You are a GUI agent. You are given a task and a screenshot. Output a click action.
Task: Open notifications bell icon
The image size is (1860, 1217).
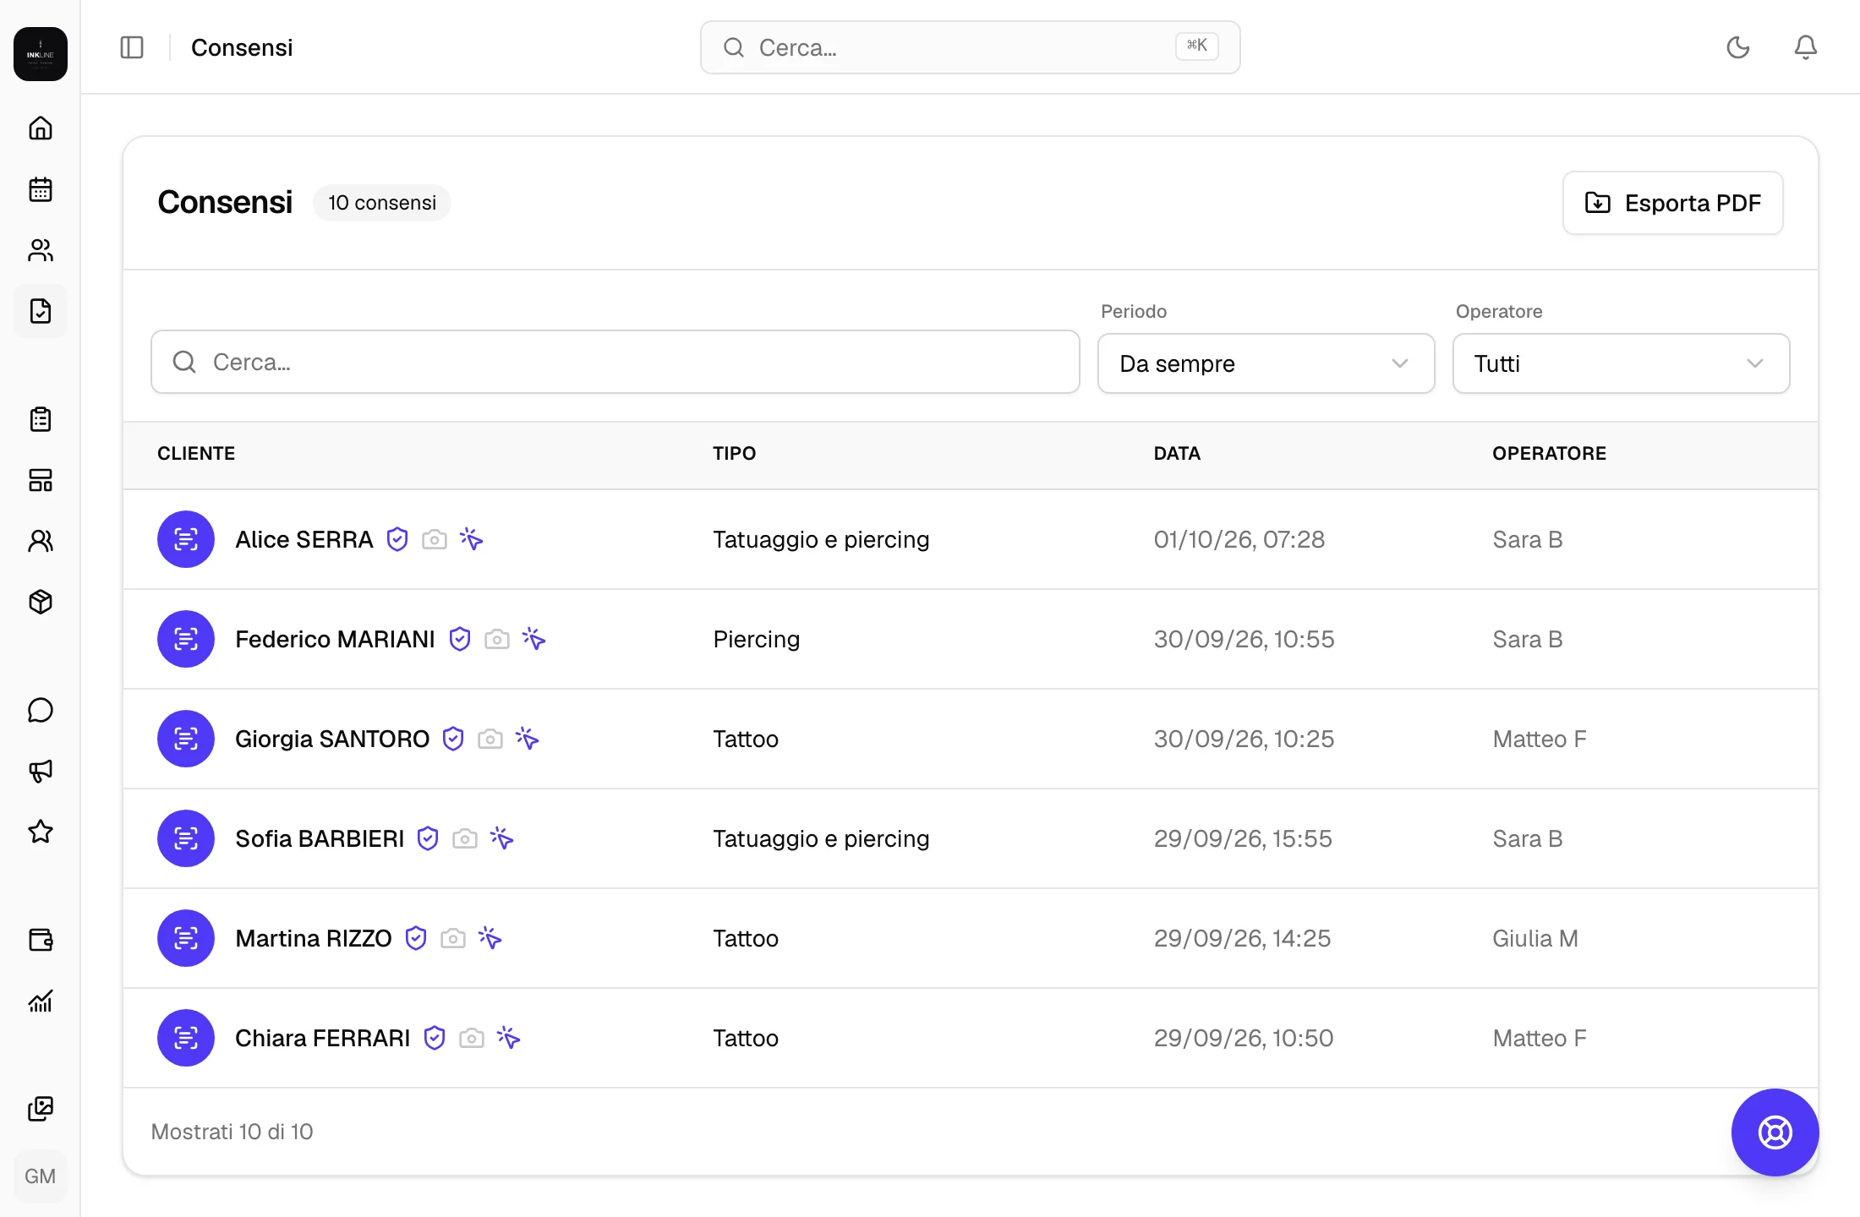(1806, 47)
